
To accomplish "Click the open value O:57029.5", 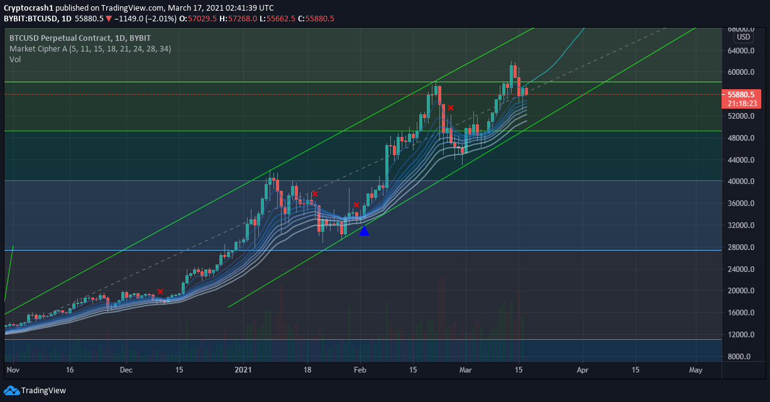I will tap(199, 19).
